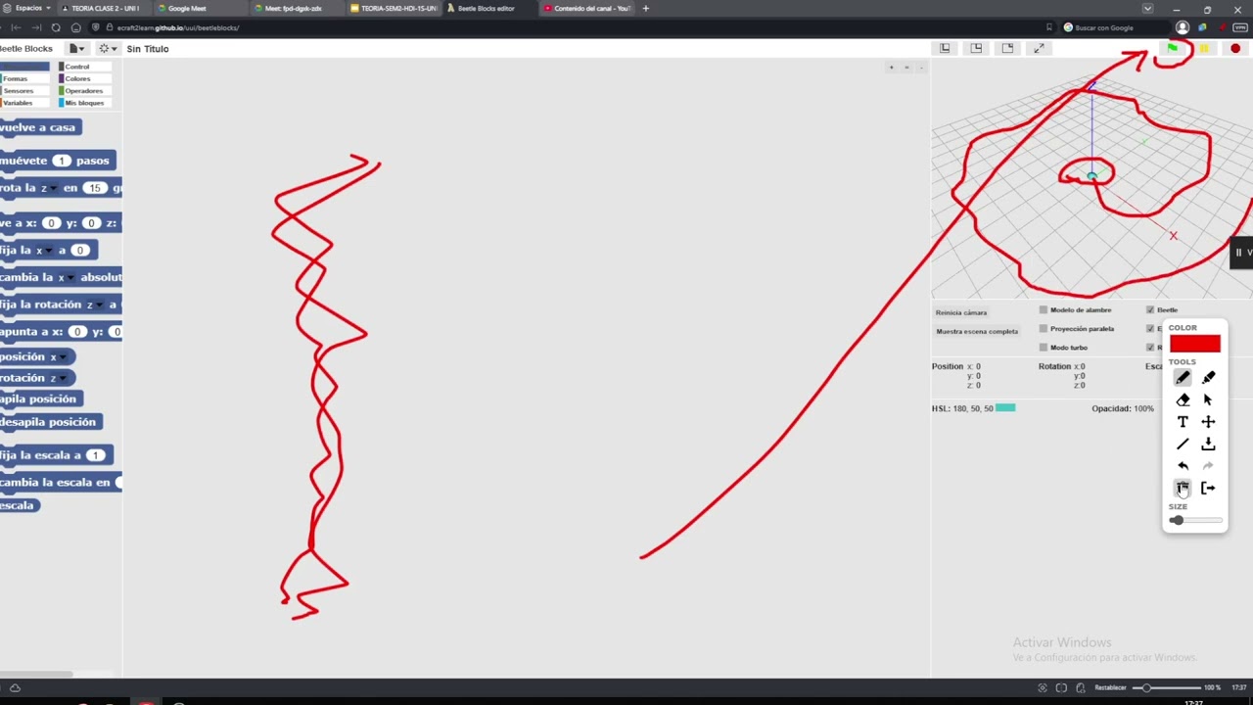Enable Modo turbo checkbox
Image resolution: width=1253 pixels, height=705 pixels.
[1044, 348]
